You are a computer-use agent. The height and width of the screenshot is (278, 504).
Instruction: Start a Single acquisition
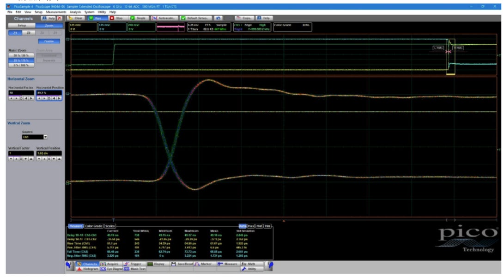coord(139,18)
